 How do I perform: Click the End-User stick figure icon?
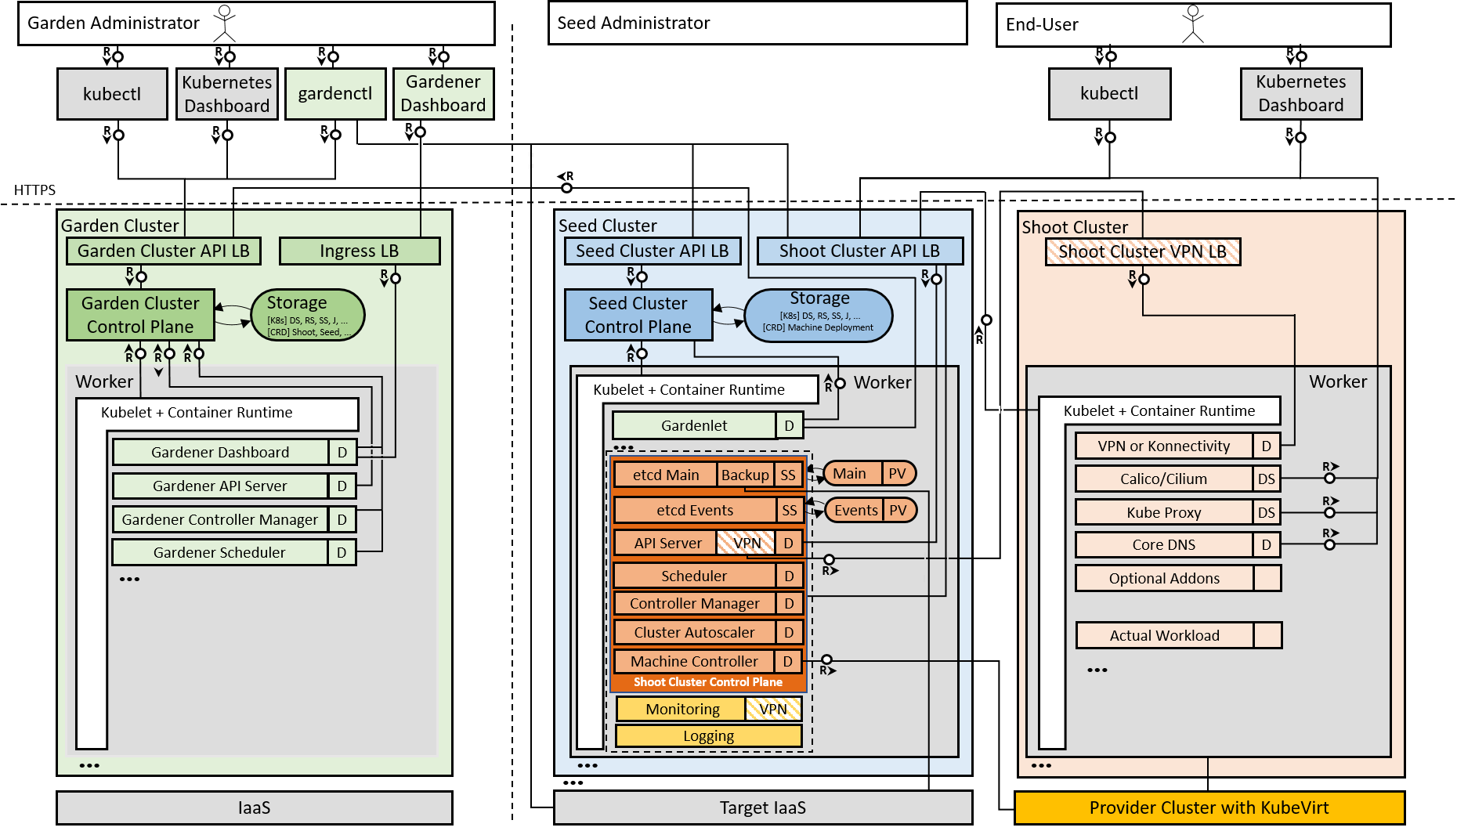[x=1192, y=23]
